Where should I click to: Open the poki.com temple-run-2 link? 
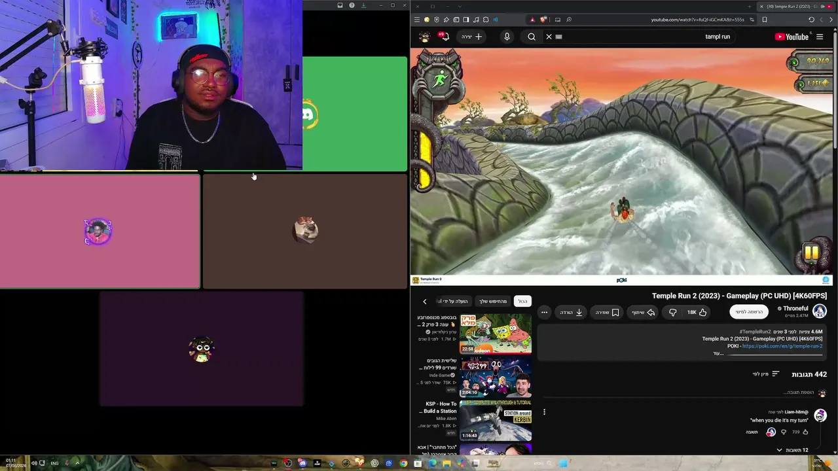pyautogui.click(x=782, y=346)
